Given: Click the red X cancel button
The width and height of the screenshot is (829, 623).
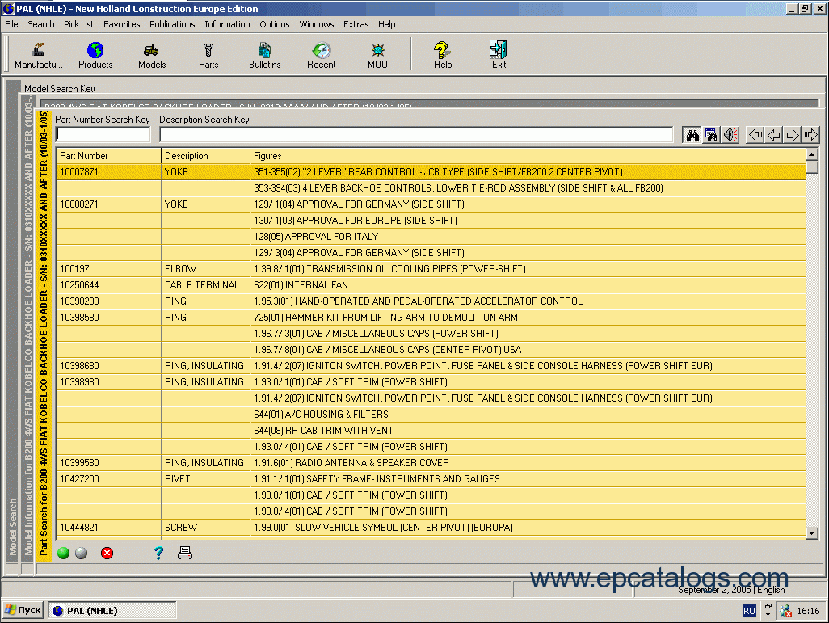Looking at the screenshot, I should click(x=107, y=554).
